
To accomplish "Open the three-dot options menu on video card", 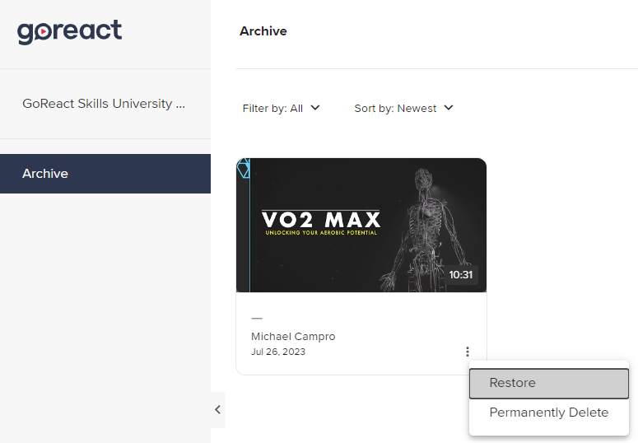I will click(468, 352).
